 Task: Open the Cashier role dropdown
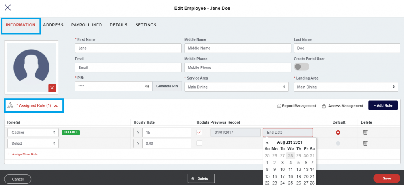pos(33,132)
